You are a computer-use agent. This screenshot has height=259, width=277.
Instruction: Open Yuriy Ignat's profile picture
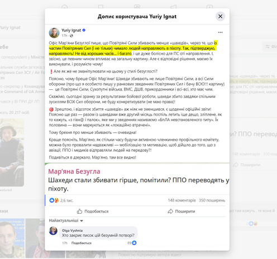coord(54,33)
